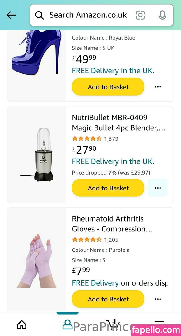The height and width of the screenshot is (336, 181).
Task: Open more options for blue heel shoe
Action: 158,87
